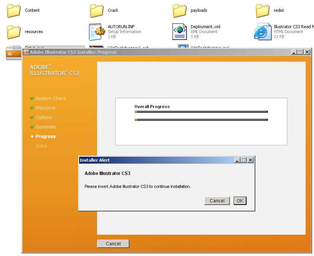Click the Overall Progress heading
The image size is (314, 256).
point(152,107)
